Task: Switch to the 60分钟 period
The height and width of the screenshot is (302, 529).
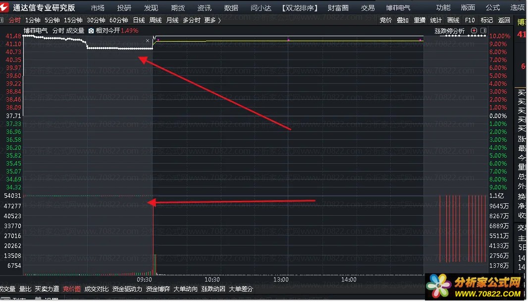Action: [x=119, y=20]
